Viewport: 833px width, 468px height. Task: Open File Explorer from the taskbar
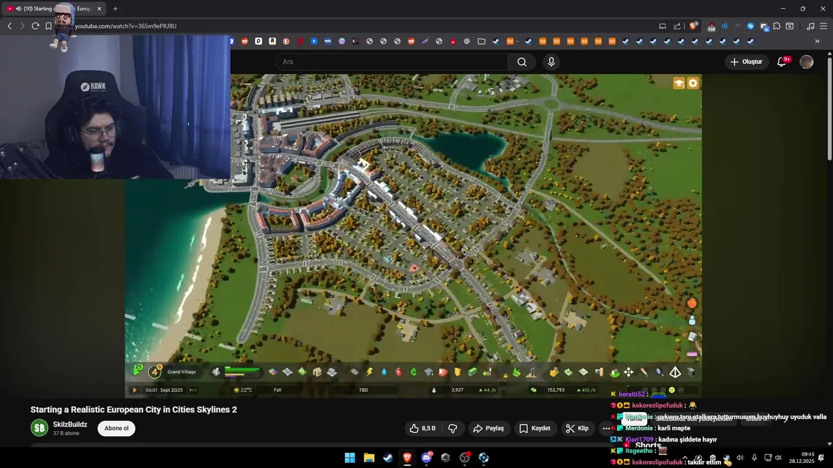coord(369,458)
